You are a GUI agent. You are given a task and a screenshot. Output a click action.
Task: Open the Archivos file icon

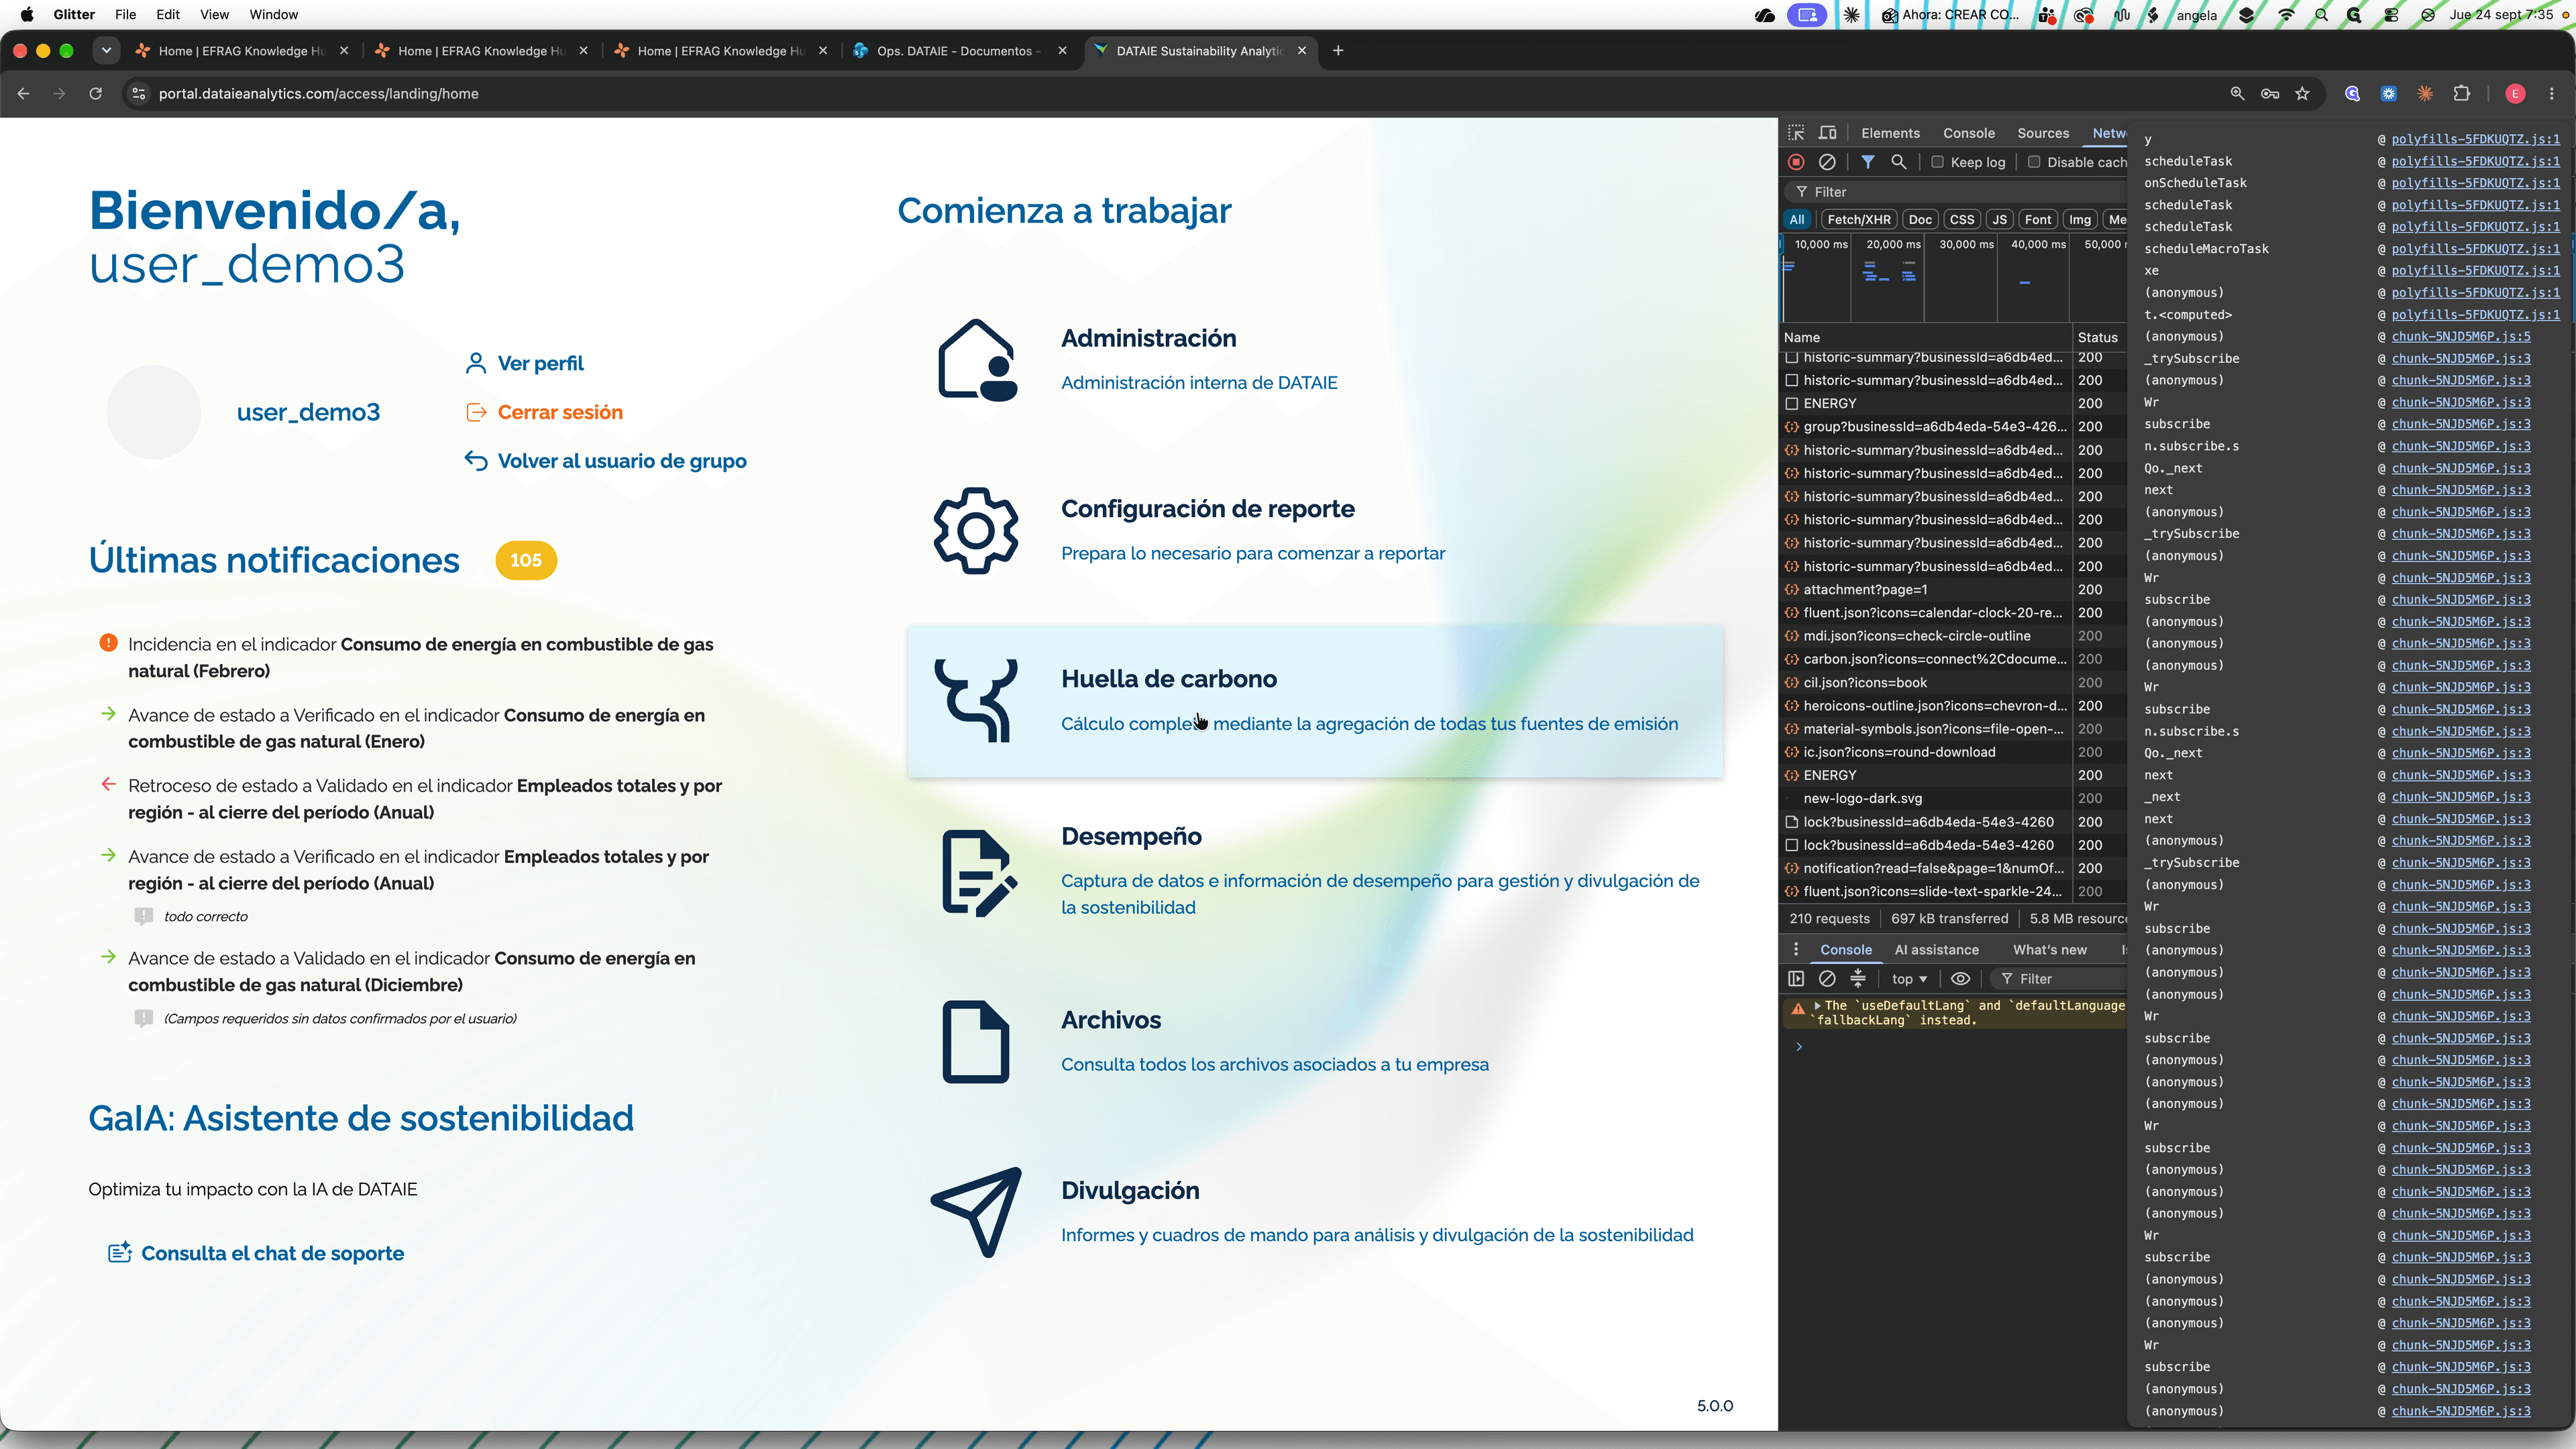(976, 1041)
